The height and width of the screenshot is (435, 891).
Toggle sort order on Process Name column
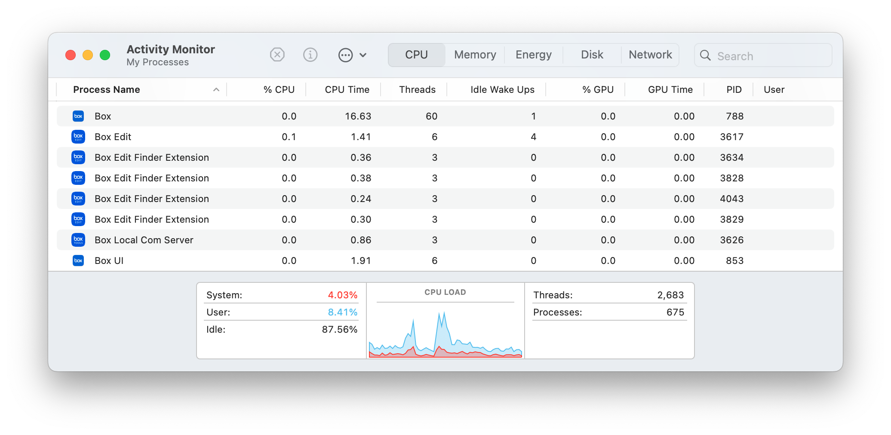coord(107,89)
